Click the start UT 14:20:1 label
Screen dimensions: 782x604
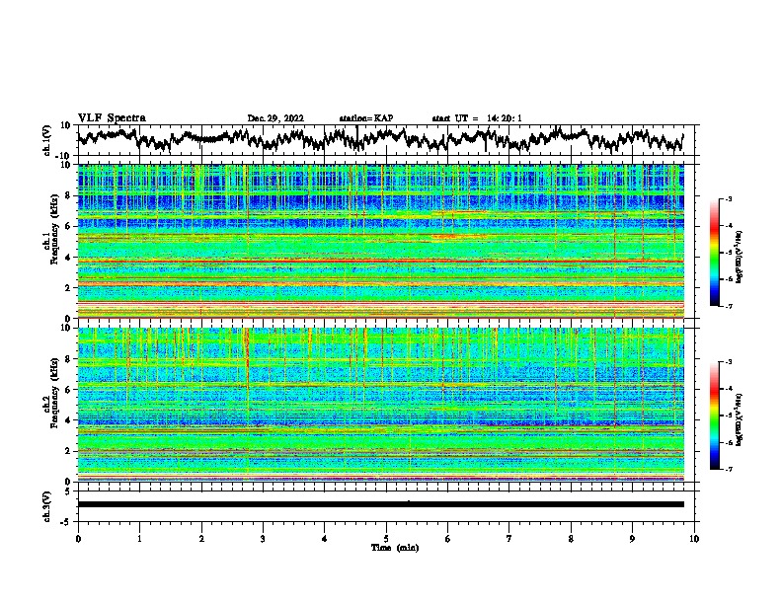(477, 118)
